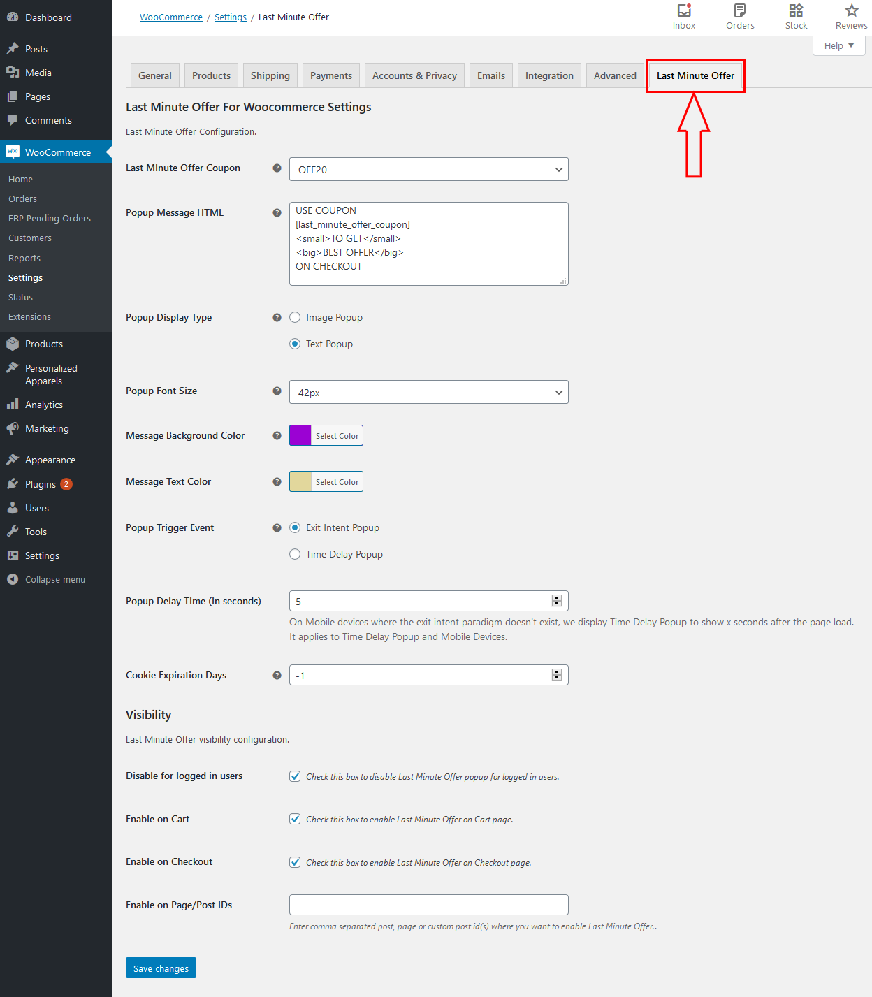
Task: Toggle the Enable on Checkout checkbox
Action: click(295, 862)
